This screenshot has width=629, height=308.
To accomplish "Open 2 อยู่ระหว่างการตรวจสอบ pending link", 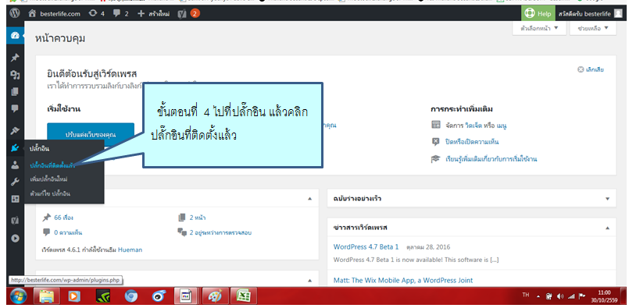I will tap(220, 232).
